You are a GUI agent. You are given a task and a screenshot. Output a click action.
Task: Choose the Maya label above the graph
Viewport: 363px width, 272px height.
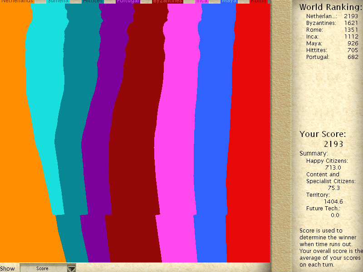click(x=229, y=1)
